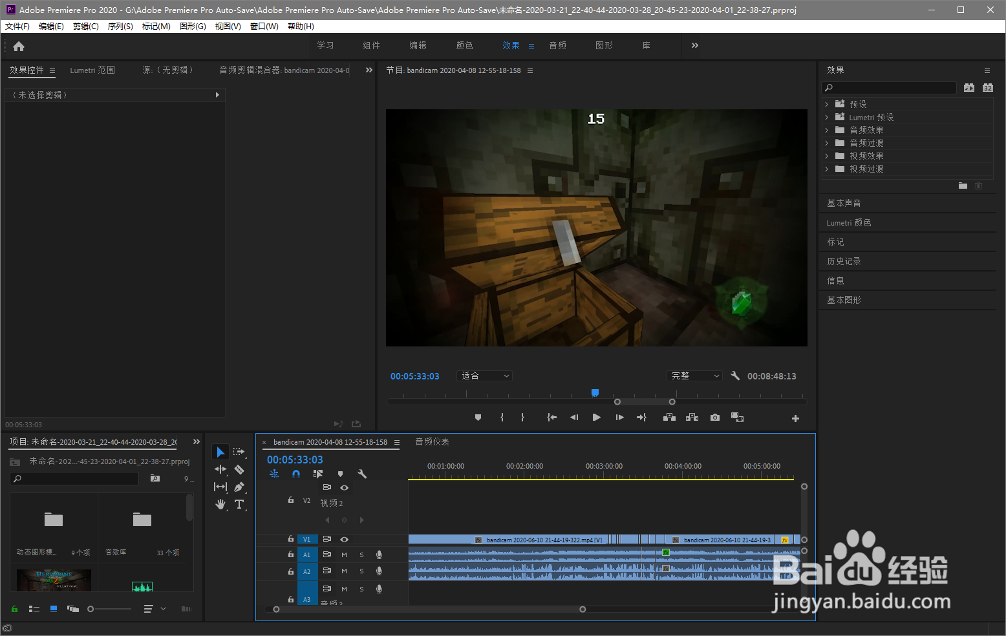This screenshot has height=636, width=1006.
Task: Select the Track Select Forward tool
Action: point(239,452)
